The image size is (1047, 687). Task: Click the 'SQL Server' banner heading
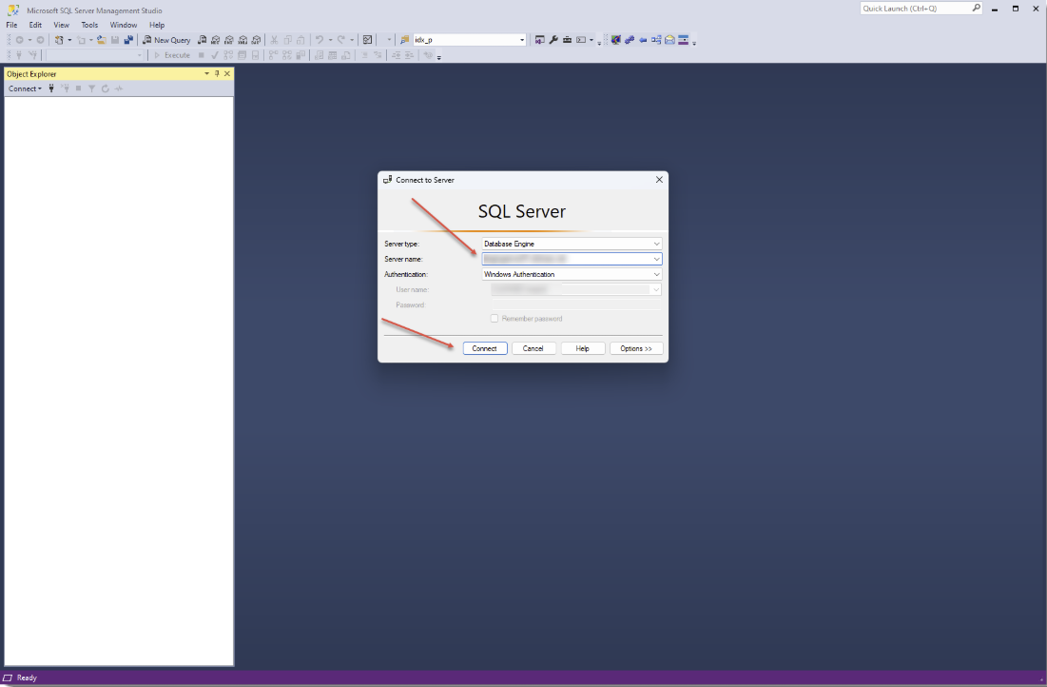pos(522,212)
